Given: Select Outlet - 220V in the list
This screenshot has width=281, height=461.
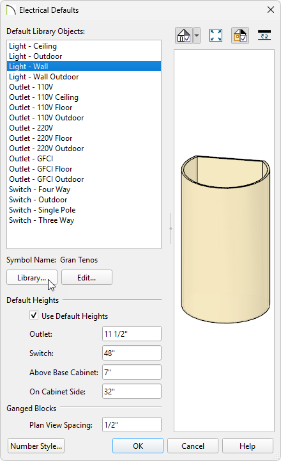Looking at the screenshot, I should click(84, 128).
